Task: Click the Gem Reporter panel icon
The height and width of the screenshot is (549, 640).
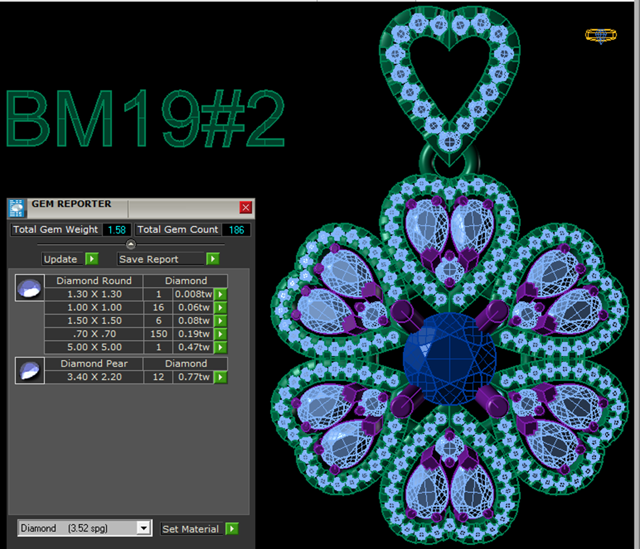Action: point(17,208)
